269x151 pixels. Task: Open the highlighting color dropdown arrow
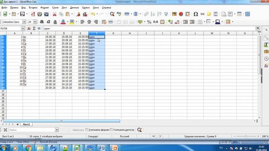pos(76,22)
